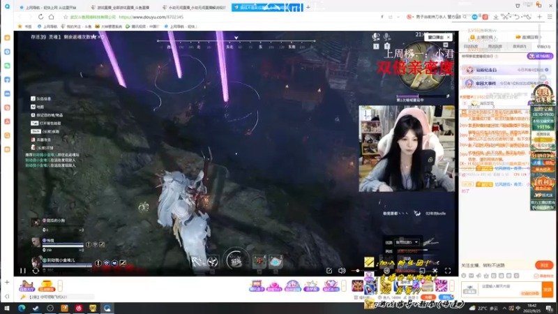Click the blue 背包 backpack button

pyautogui.click(x=446, y=297)
